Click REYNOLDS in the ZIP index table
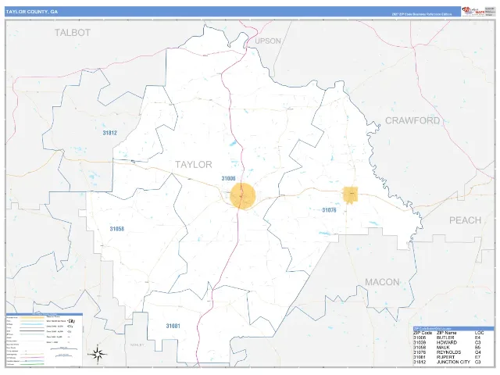This screenshot has height=375, width=500. pos(448,352)
